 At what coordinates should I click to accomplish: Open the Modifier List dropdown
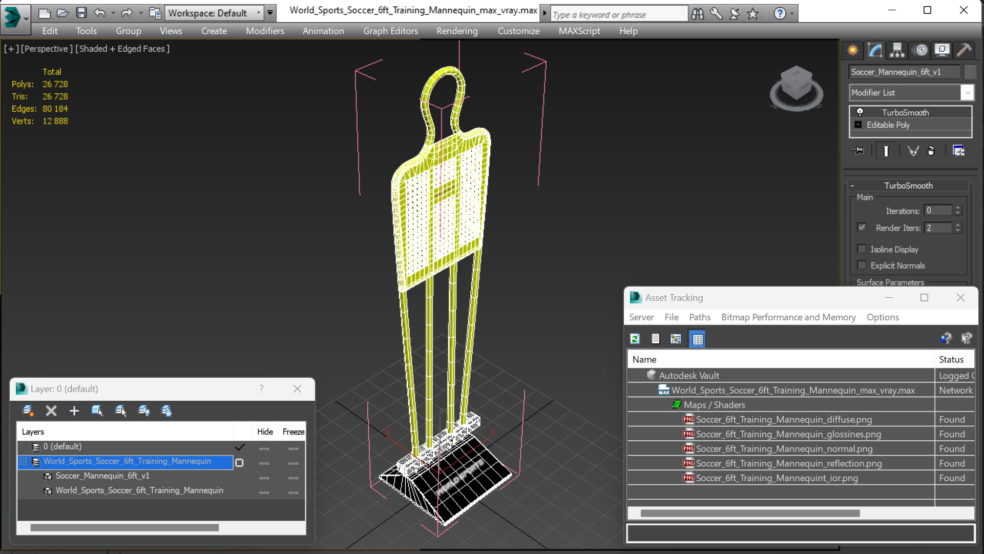968,93
